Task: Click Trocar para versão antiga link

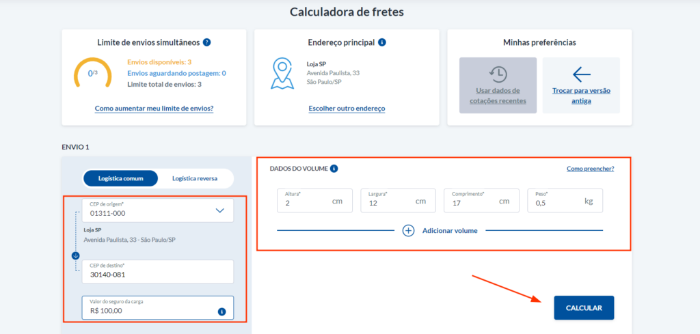Action: [x=581, y=96]
